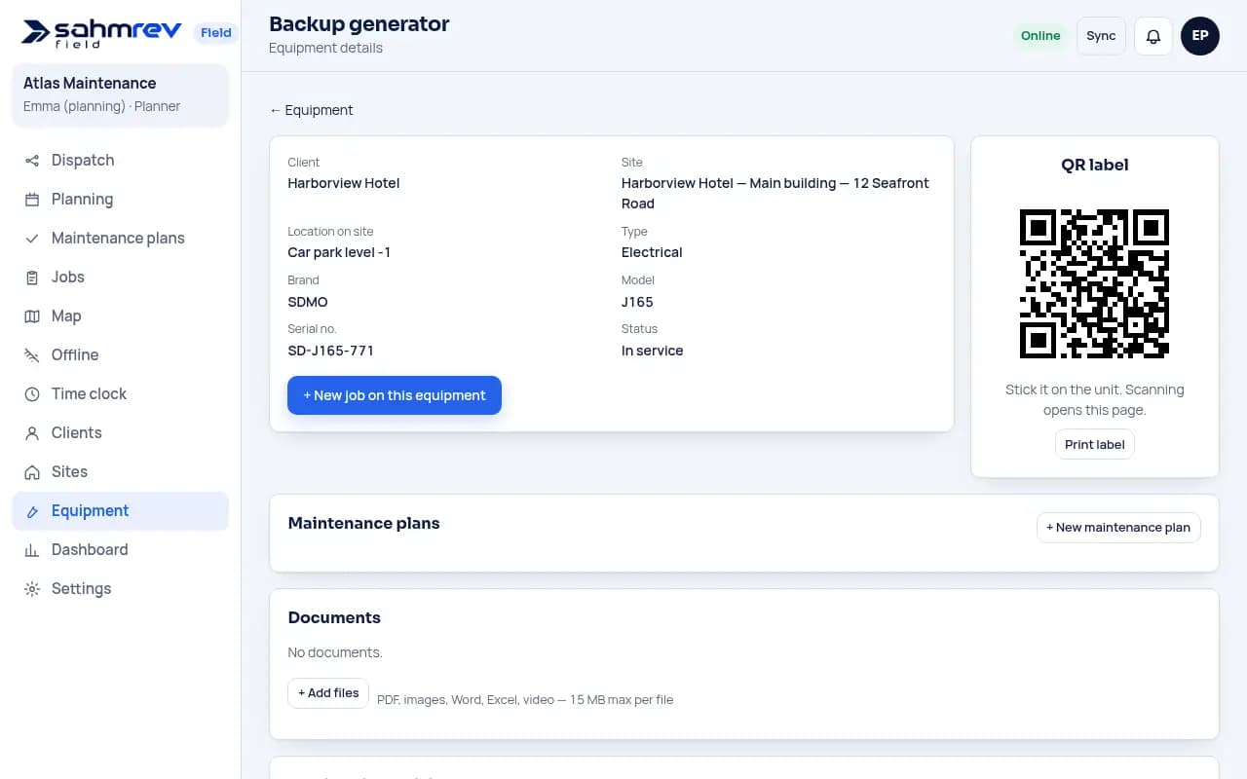Viewport: 1247px width, 779px height.
Task: Add a new maintenance plan
Action: coord(1118,528)
